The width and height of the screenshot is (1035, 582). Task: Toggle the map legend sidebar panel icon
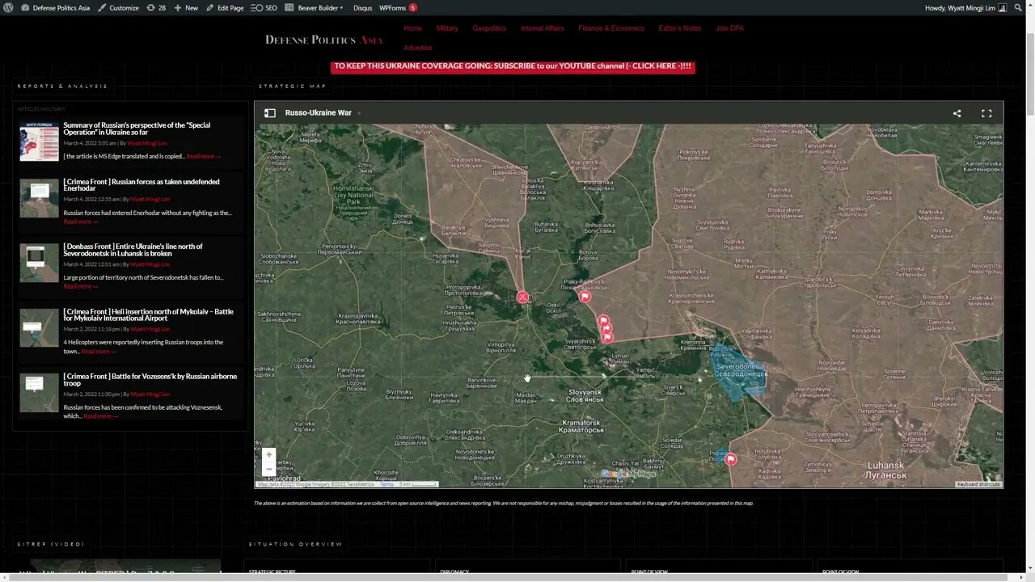(270, 113)
